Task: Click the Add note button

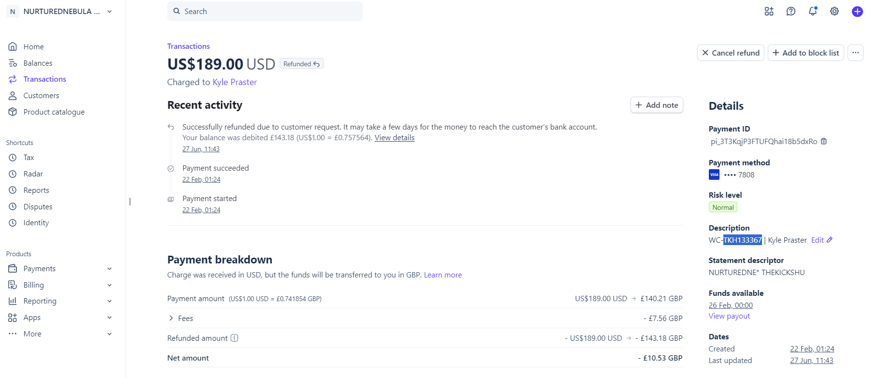Action: click(657, 105)
